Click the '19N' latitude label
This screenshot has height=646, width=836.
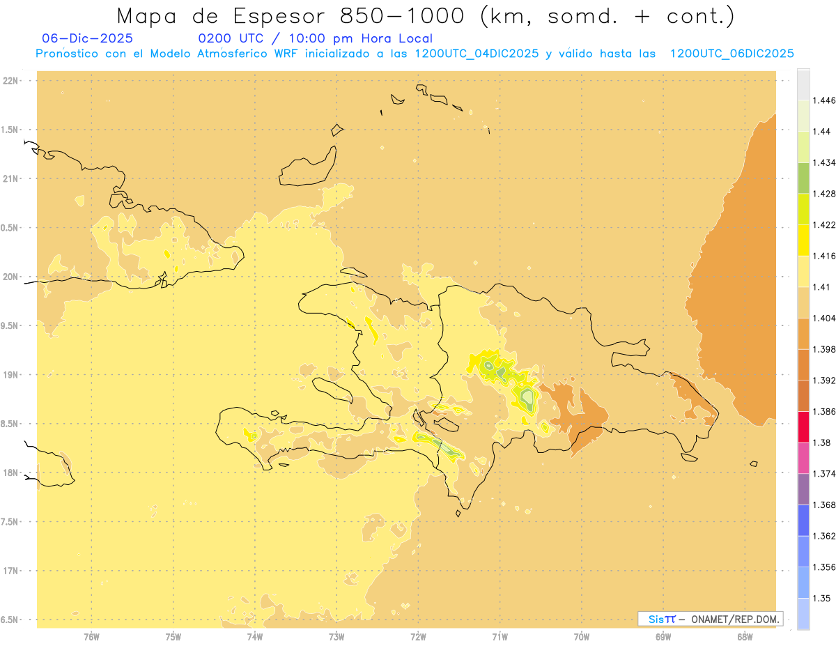pyautogui.click(x=10, y=375)
